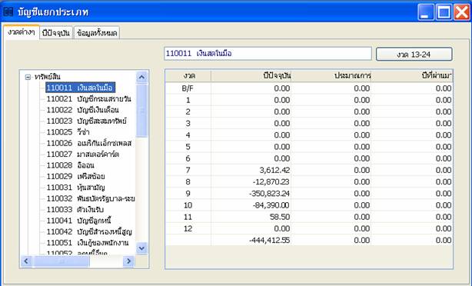Select account 110051 เงินกู้ของพนักงาน
472x286 pixels.
click(x=88, y=243)
